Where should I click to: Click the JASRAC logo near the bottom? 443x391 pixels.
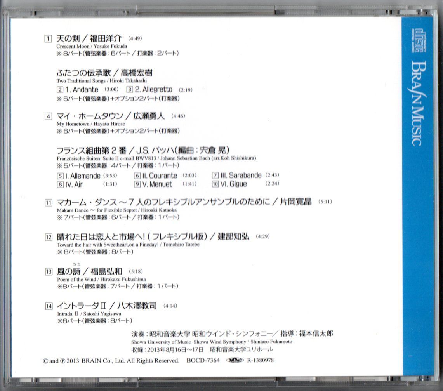pyautogui.click(x=235, y=360)
